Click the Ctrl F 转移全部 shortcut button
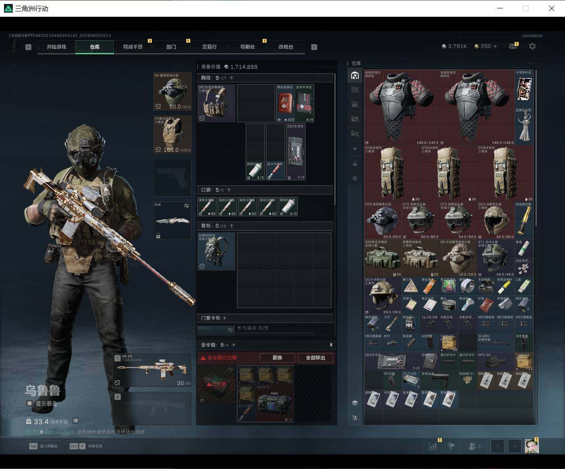Viewport: 565px width, 469px height. point(86,446)
